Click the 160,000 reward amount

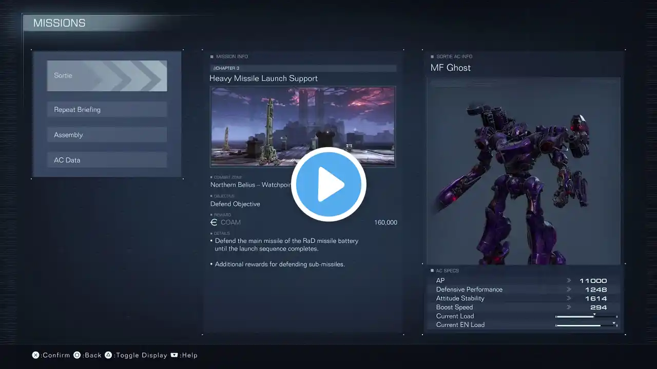pyautogui.click(x=386, y=222)
